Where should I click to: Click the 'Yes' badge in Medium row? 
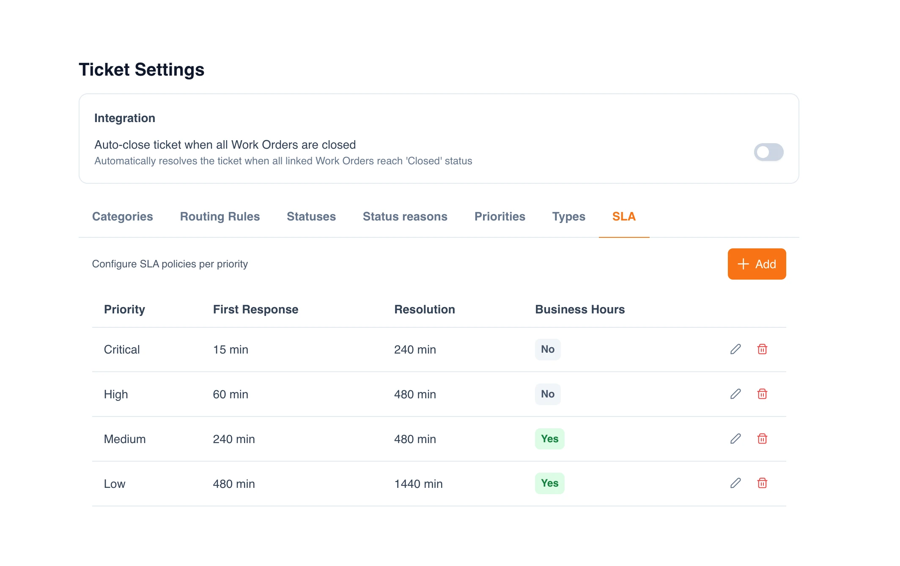click(x=550, y=439)
